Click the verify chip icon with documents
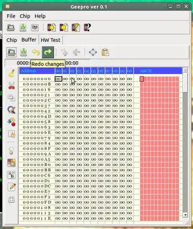193x229 pixels. (x=76, y=28)
